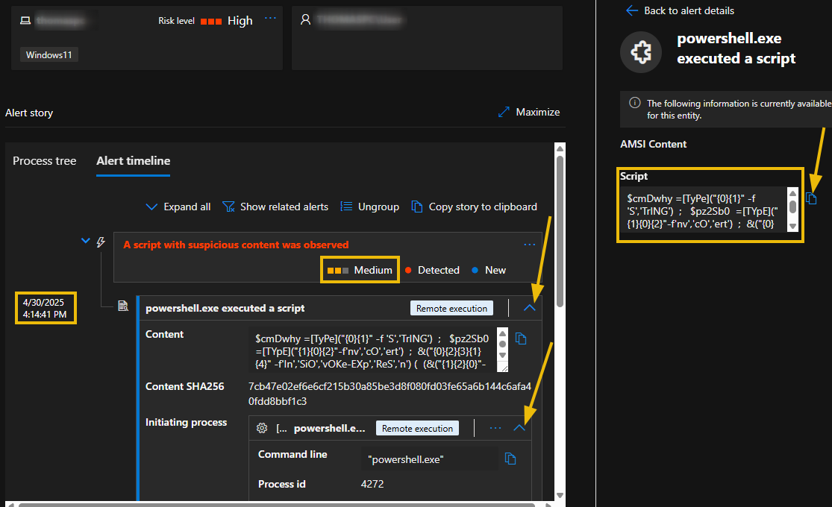
Task: Open the device card ellipsis menu
Action: [x=270, y=19]
